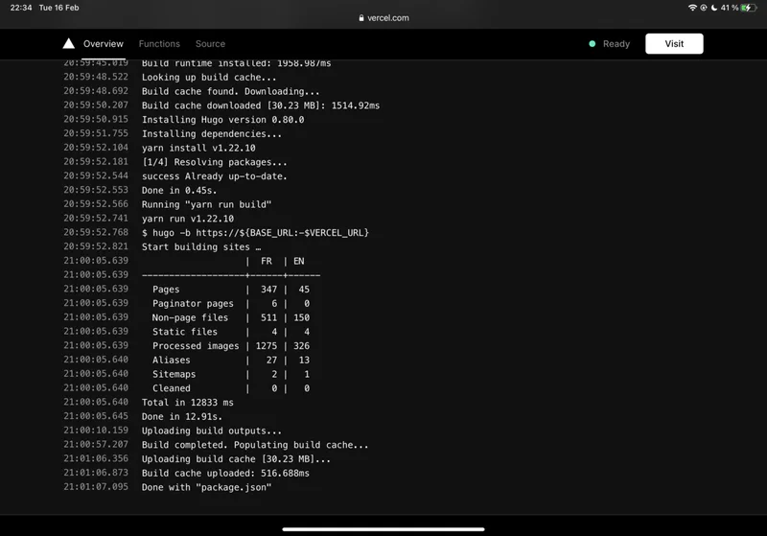The width and height of the screenshot is (767, 536).
Task: Switch to the Functions tab
Action: (x=159, y=43)
